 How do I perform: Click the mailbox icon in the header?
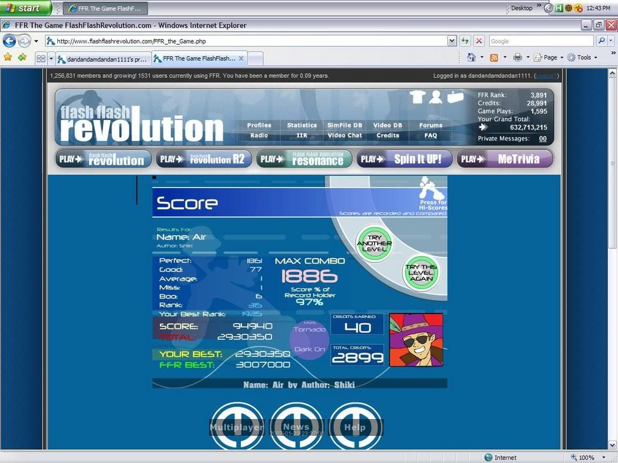point(455,97)
